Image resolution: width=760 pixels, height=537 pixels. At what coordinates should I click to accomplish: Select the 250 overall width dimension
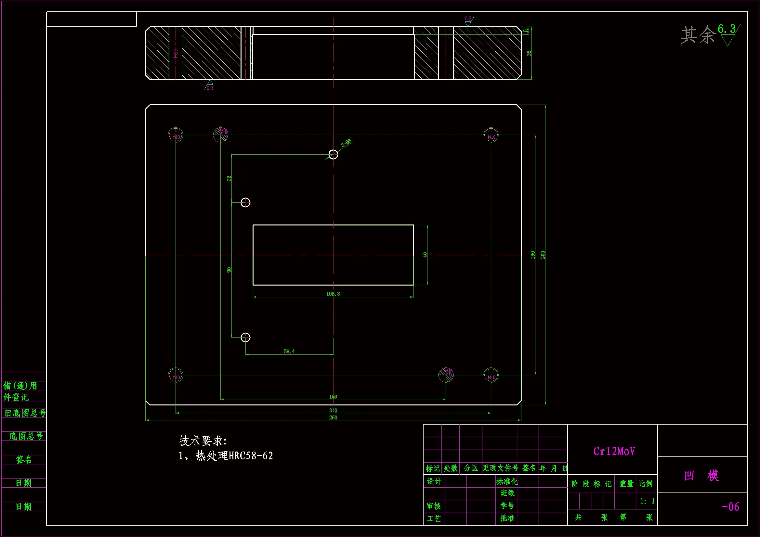point(333,417)
